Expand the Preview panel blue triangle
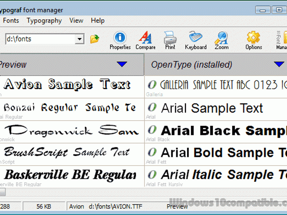The height and width of the screenshot is (215, 287). 122,64
